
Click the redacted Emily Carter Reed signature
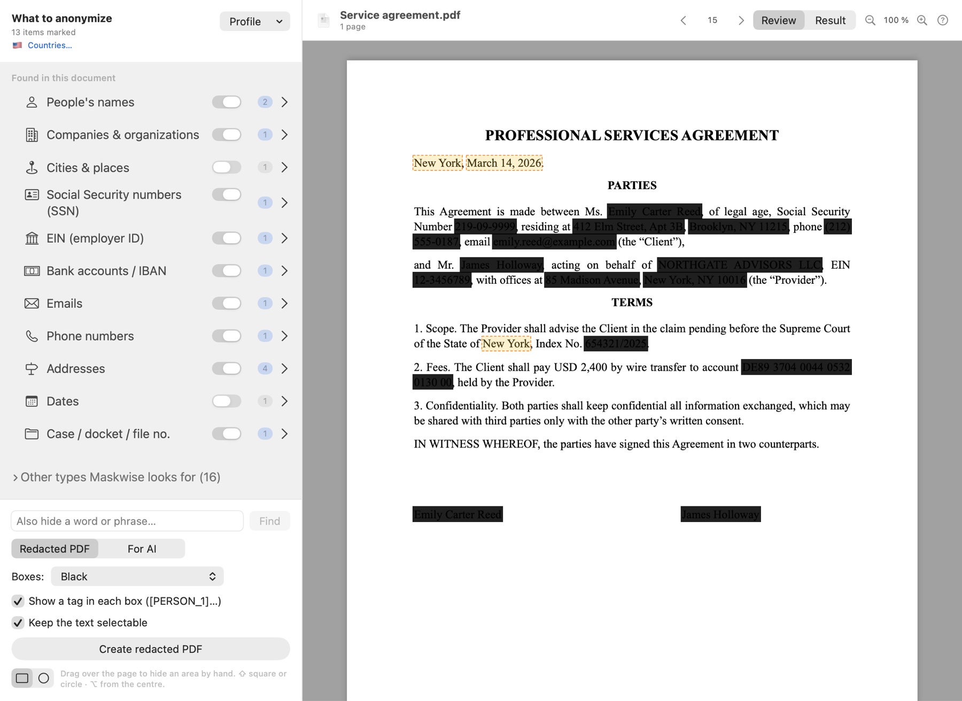click(x=457, y=514)
